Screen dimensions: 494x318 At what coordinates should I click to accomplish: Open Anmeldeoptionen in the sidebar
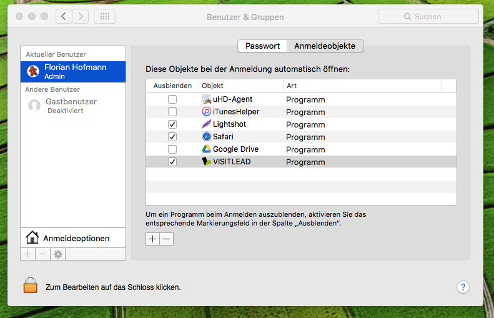[73, 238]
